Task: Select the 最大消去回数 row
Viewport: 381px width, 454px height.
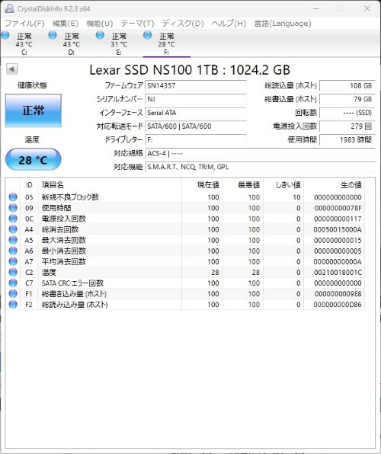Action: (x=185, y=240)
